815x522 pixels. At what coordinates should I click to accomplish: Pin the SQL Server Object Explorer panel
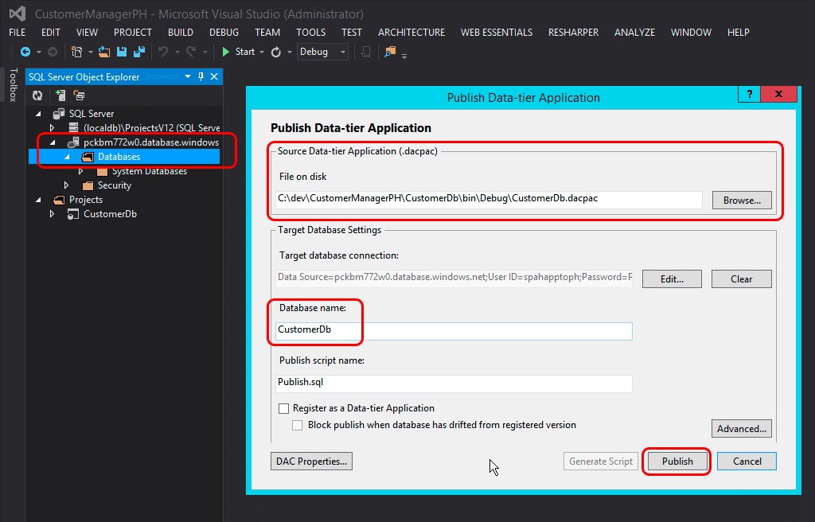coord(200,76)
